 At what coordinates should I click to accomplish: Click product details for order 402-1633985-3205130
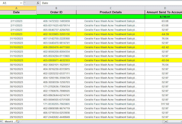pyautogui.click(x=111, y=34)
